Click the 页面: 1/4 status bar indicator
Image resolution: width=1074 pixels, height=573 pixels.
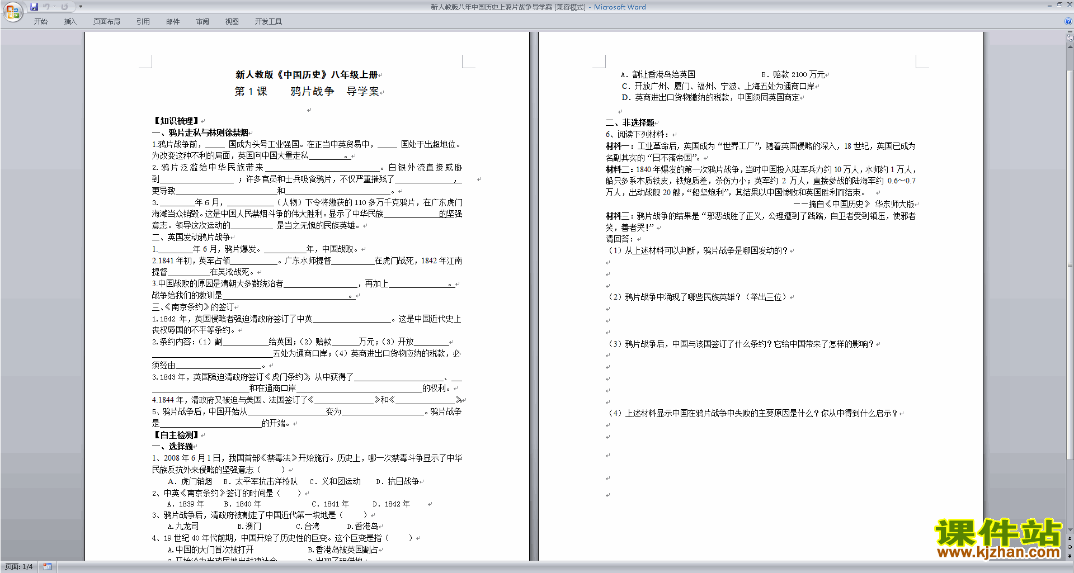pos(18,567)
